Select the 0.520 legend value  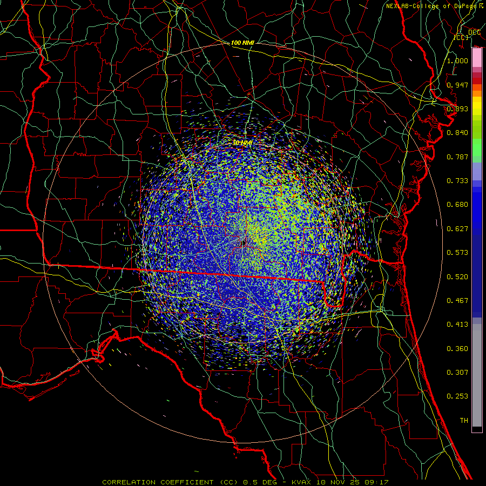click(457, 277)
